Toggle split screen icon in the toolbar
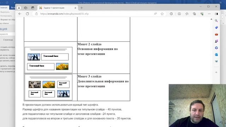 (179, 14)
